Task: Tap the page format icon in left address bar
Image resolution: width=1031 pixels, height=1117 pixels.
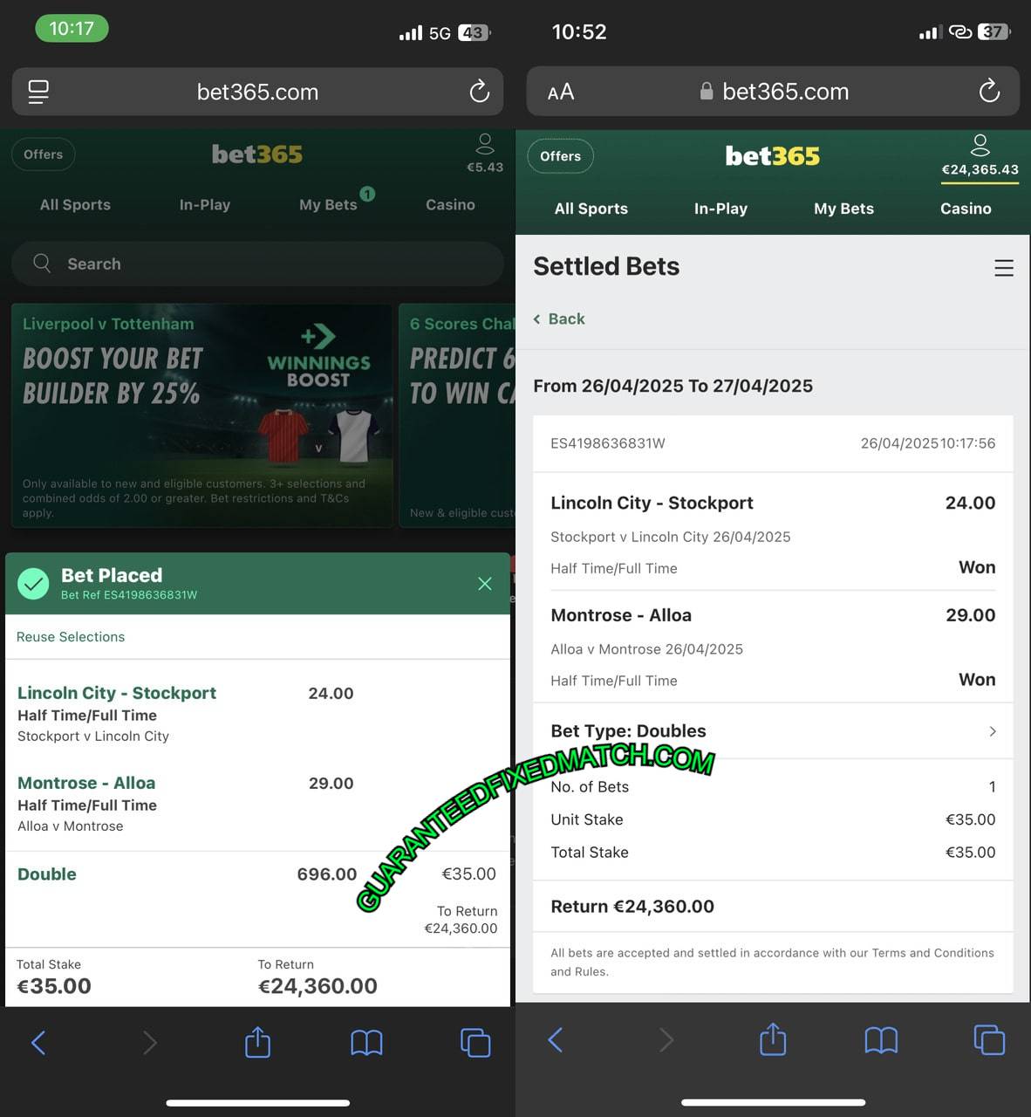Action: point(38,92)
